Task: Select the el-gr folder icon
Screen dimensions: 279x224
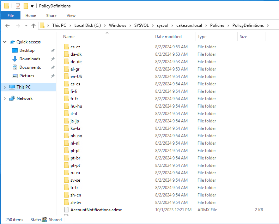Action: click(66, 69)
